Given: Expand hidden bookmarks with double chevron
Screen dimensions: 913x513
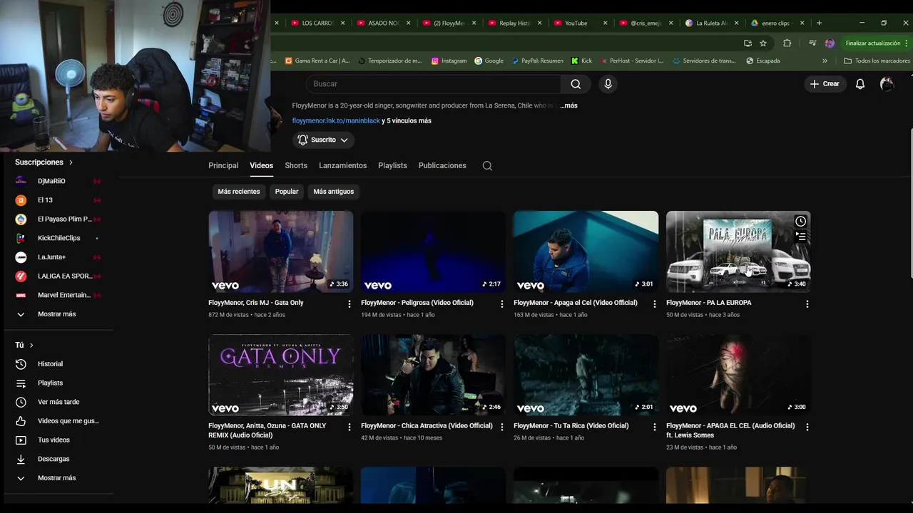Looking at the screenshot, I should 825,61.
